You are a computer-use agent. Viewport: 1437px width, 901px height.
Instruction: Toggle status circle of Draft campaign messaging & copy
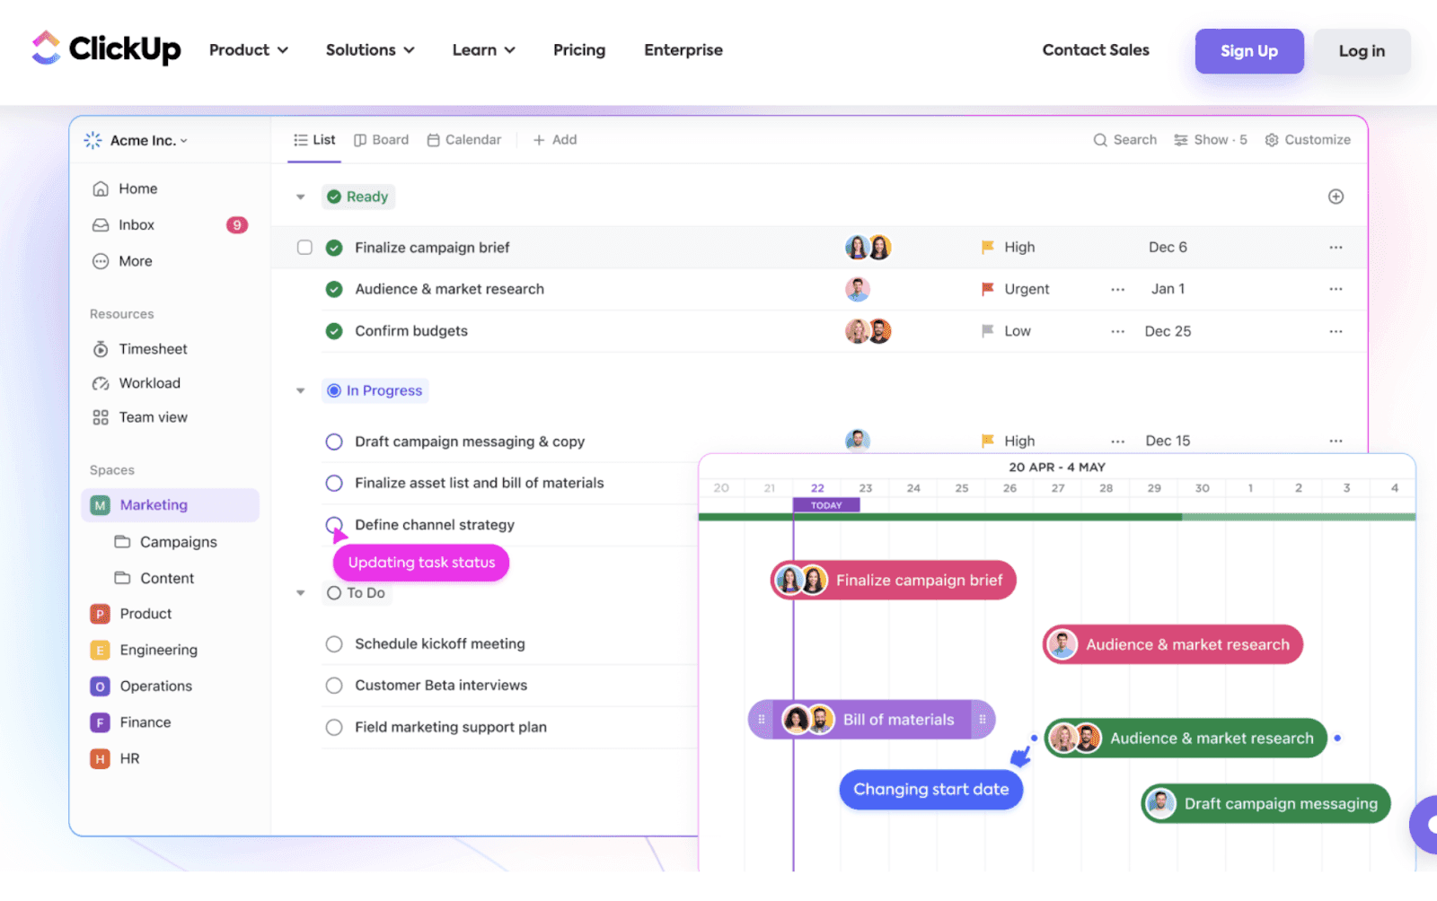(334, 442)
